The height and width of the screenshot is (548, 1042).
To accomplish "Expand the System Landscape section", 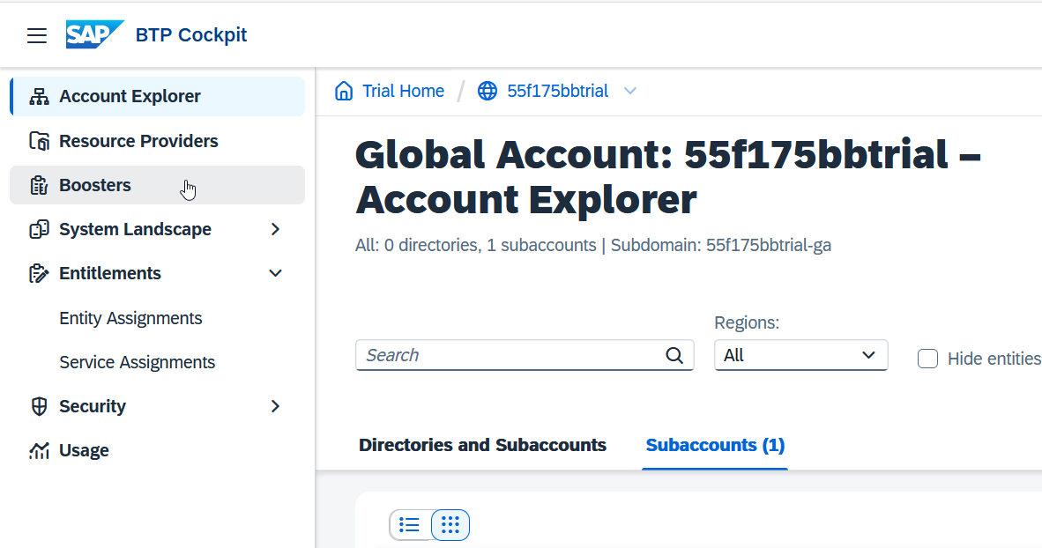I will (275, 229).
